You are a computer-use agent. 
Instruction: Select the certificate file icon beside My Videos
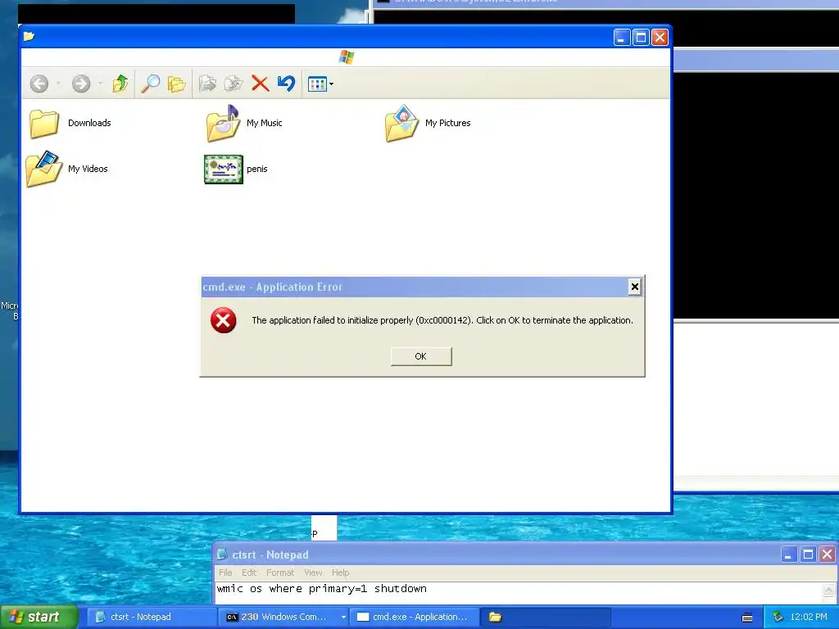(x=224, y=169)
